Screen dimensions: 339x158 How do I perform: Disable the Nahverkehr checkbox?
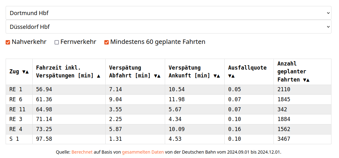(x=8, y=42)
